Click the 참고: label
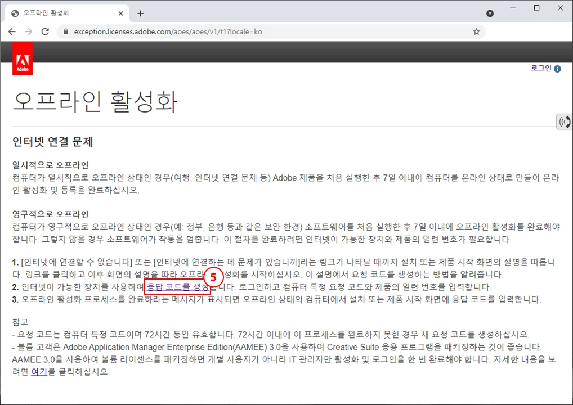The width and height of the screenshot is (573, 405). (x=21, y=322)
